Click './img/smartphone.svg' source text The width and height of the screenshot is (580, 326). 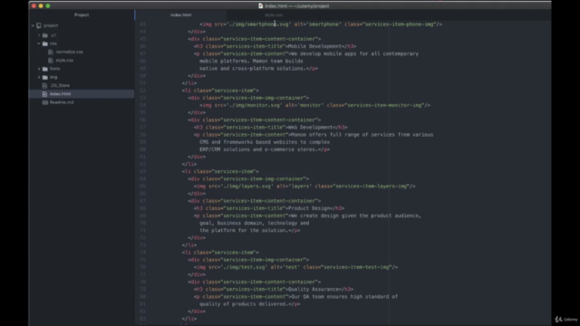259,24
